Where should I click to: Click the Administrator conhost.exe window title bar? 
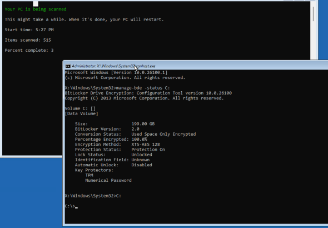tap(196, 66)
